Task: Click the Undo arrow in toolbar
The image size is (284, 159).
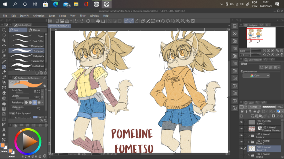Action: click(x=77, y=21)
